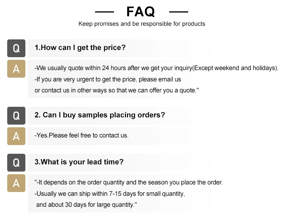Click 'Please feel free to contact us' answer

click(x=81, y=135)
